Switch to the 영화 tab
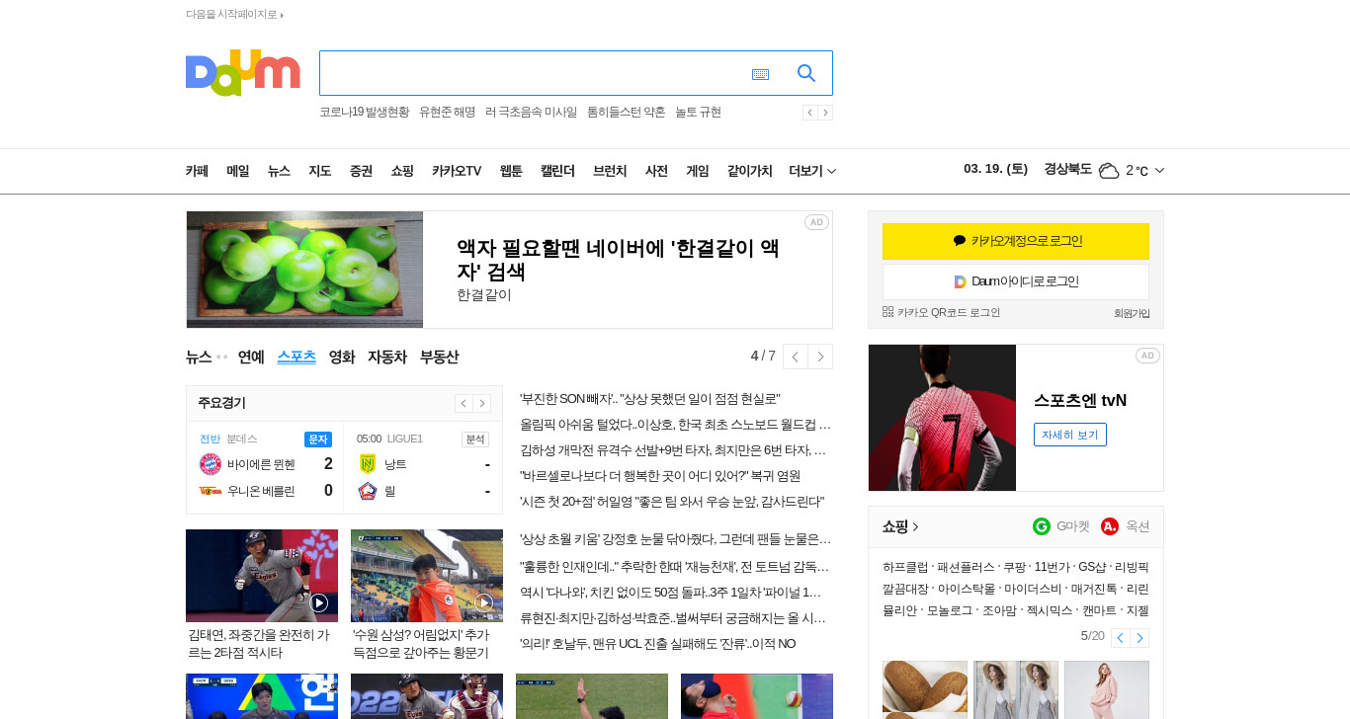 (x=342, y=357)
